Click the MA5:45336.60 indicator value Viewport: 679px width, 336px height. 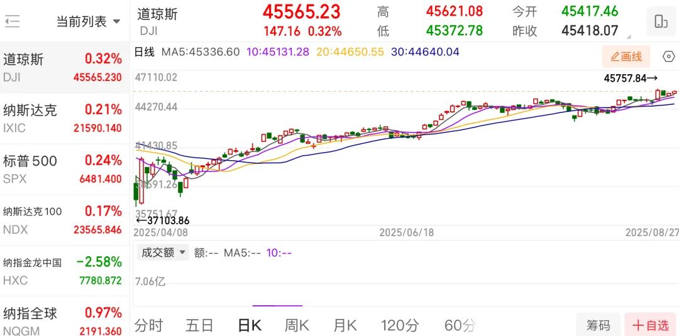click(201, 52)
